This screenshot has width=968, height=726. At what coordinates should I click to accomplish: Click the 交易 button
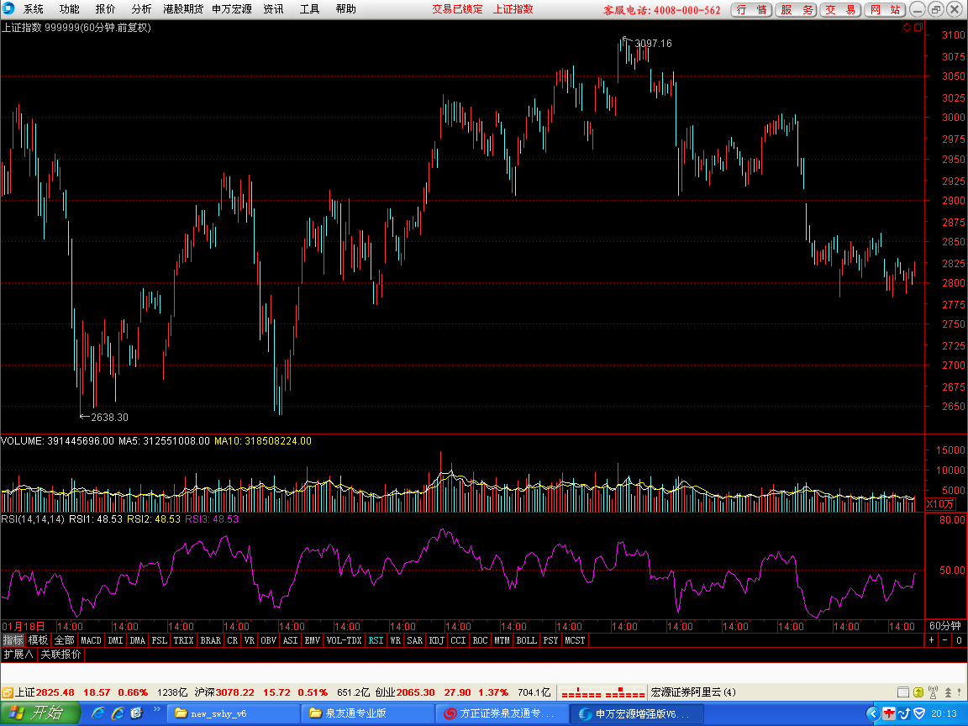point(840,10)
